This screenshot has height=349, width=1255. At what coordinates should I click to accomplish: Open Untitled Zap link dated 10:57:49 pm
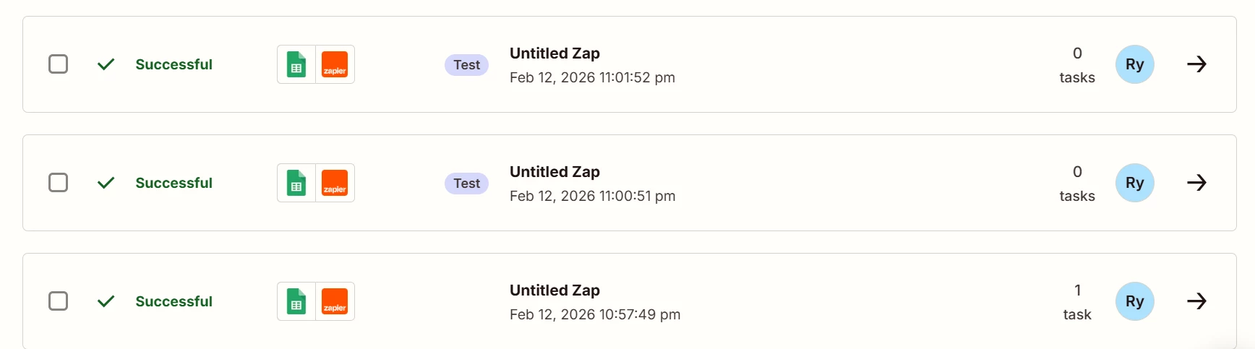point(554,290)
